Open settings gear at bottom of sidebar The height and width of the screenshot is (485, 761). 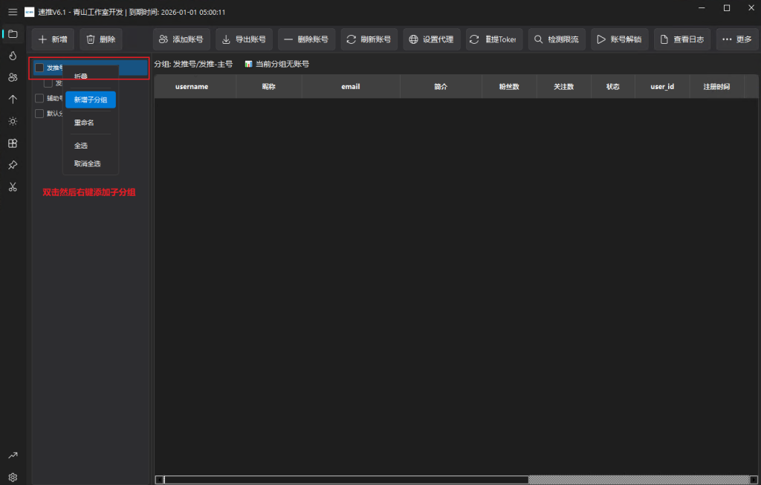13,477
